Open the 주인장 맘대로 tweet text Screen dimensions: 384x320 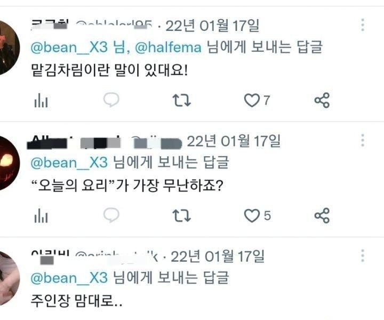76,301
